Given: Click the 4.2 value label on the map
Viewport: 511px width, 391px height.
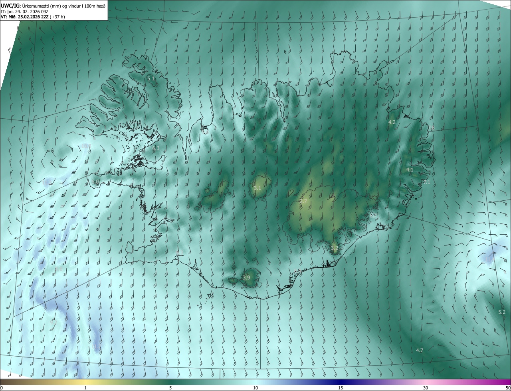Looking at the screenshot, I should point(392,122).
